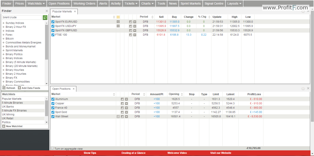Open deal ticket icon for Spot Gold

point(53,112)
